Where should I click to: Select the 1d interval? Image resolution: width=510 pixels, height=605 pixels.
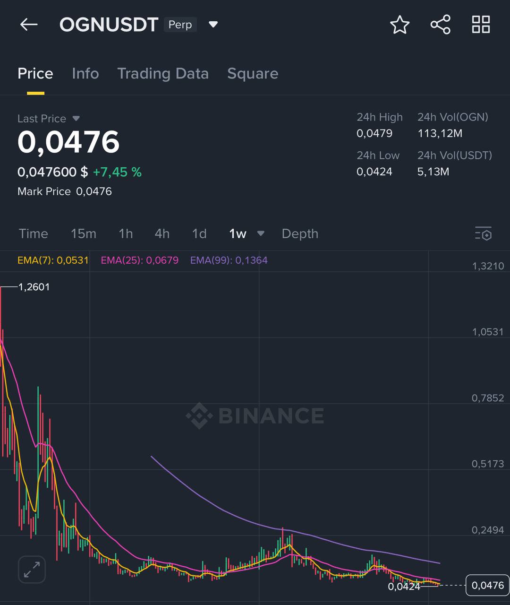199,233
